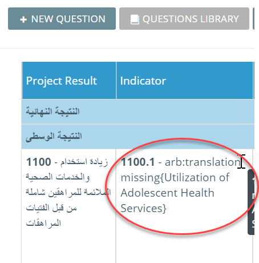Click the Adolescent Health text line

[167, 193]
